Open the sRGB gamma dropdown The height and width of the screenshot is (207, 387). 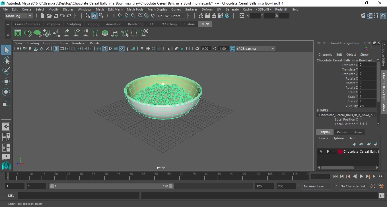256,49
